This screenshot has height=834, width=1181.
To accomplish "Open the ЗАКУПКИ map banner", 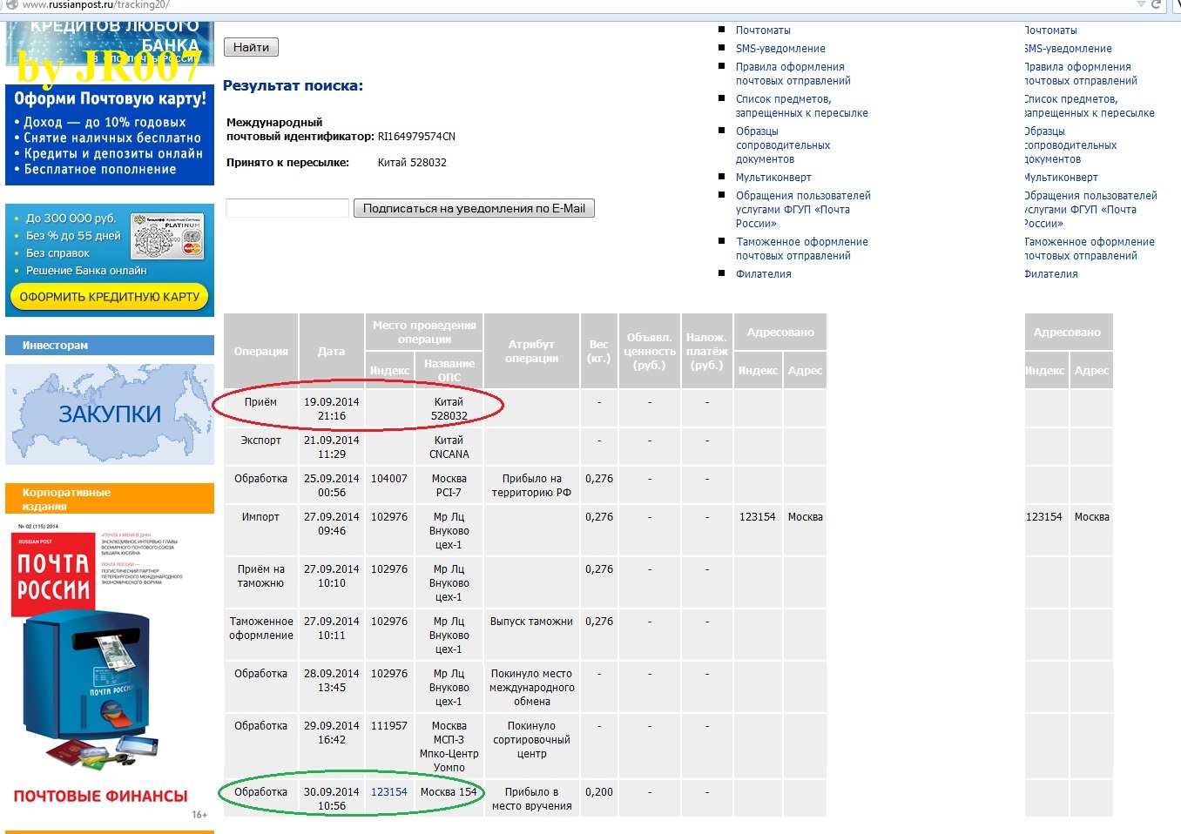I will click(110, 414).
